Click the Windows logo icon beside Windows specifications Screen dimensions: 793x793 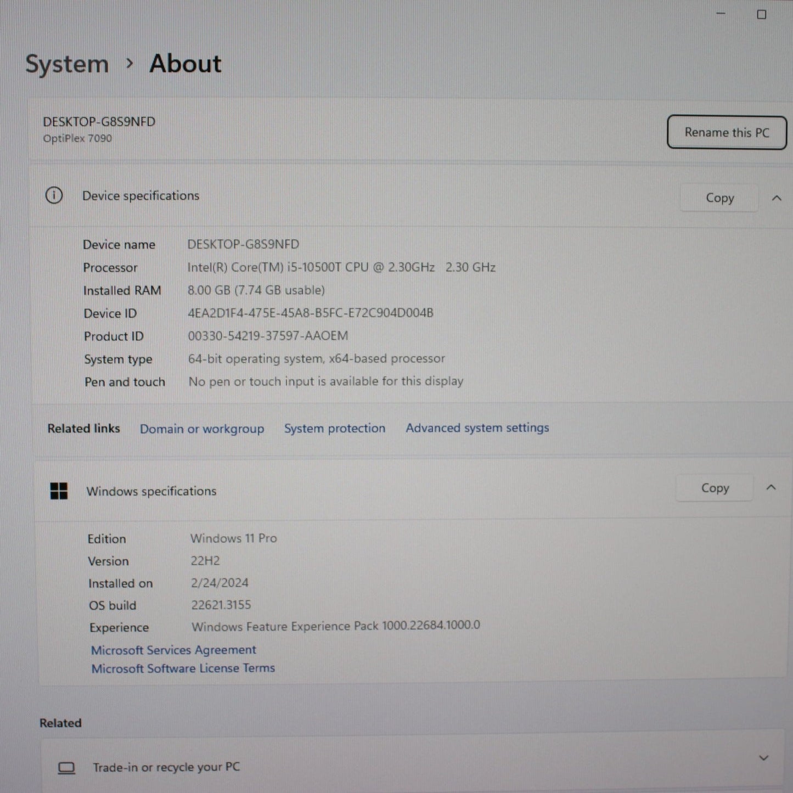coord(59,491)
